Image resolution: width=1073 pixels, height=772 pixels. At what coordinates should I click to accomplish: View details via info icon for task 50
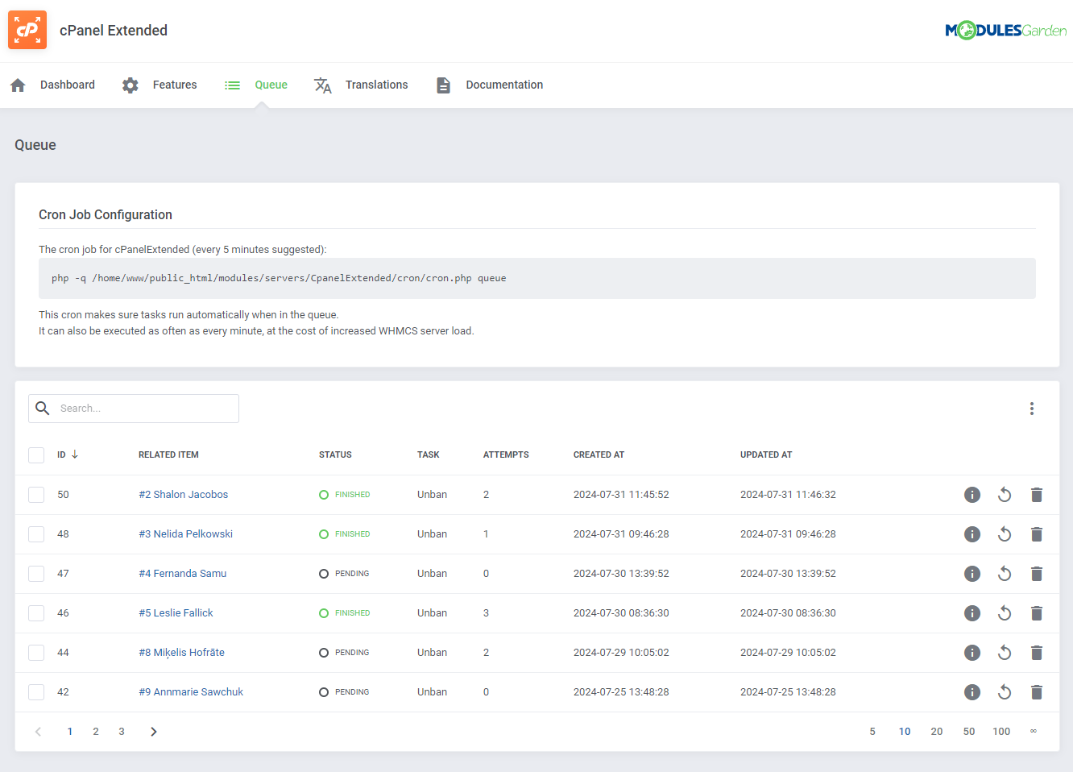click(972, 494)
